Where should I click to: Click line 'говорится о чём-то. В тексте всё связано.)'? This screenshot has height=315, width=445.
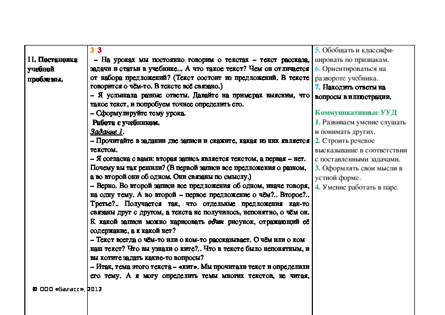click(156, 86)
